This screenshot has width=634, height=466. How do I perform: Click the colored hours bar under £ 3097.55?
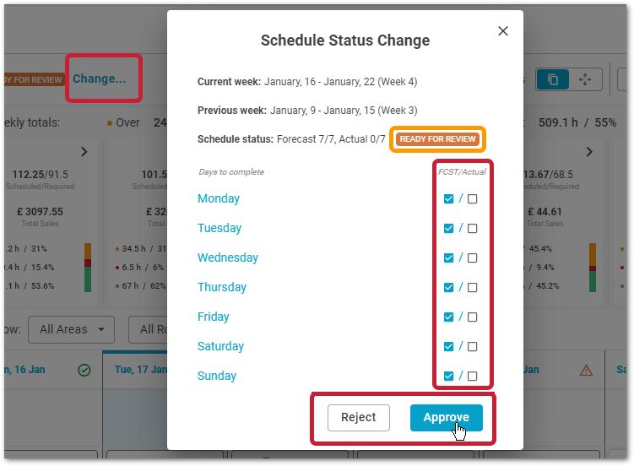[87, 267]
